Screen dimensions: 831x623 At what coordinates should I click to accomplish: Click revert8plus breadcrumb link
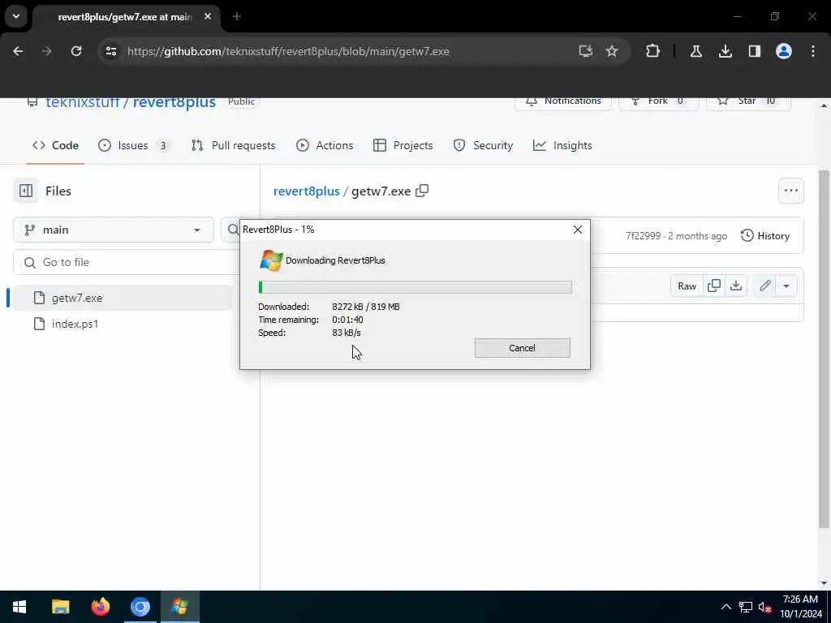[306, 191]
